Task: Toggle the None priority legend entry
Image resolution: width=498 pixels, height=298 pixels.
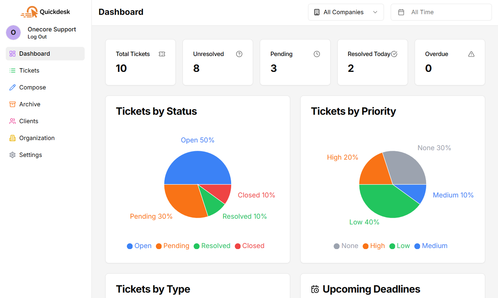Action: [346, 246]
